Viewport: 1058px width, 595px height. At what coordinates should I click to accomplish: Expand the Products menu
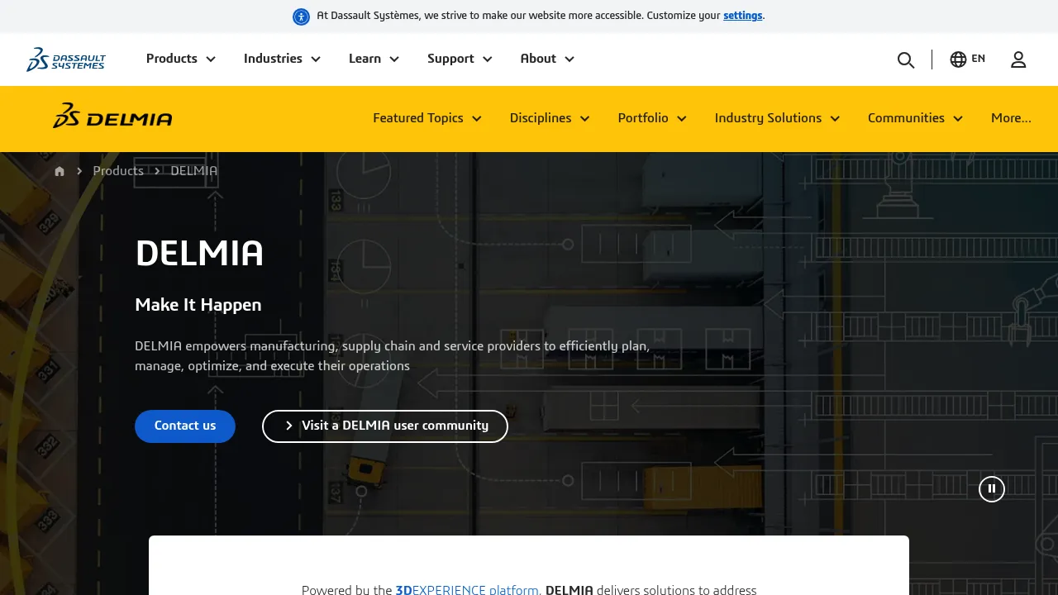coord(181,59)
